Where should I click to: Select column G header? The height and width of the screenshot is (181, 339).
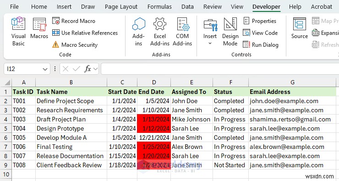point(292,82)
